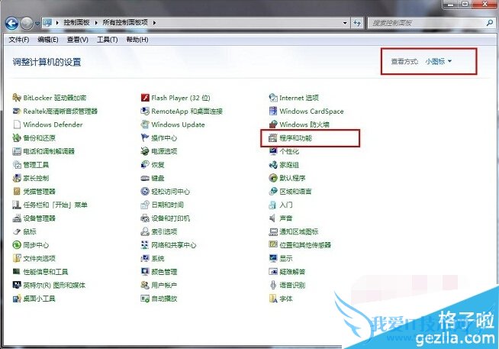
Task: Open the Windows Update icon
Action: (x=145, y=124)
